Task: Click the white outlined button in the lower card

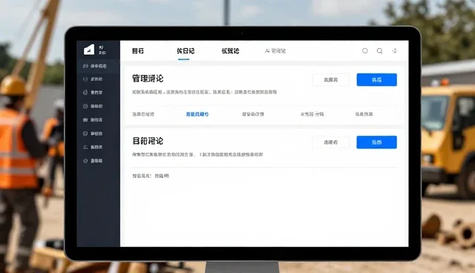Action: pos(330,142)
